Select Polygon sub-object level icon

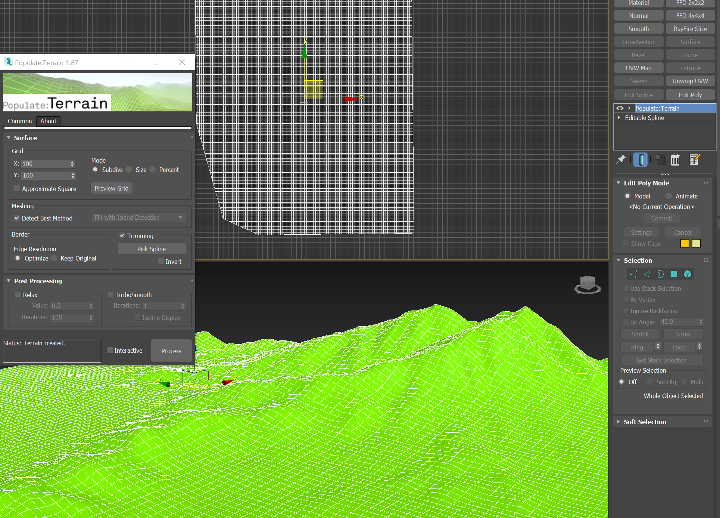pyautogui.click(x=674, y=274)
